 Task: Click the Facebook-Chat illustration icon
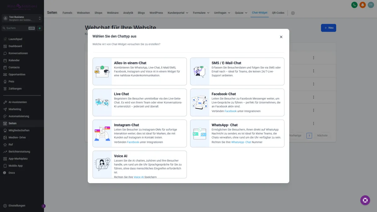point(200,102)
